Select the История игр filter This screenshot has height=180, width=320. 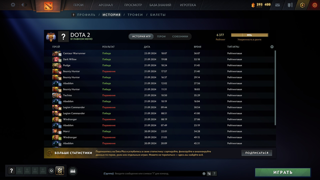(x=141, y=36)
